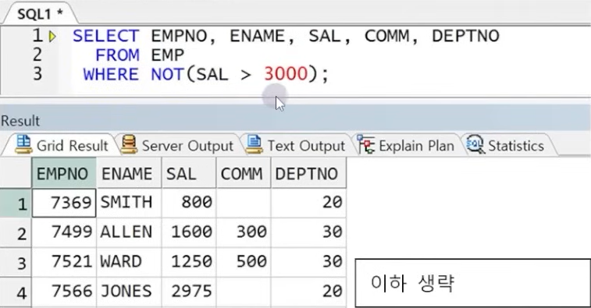
Task: Select the DEPTNO cell in SMITH row
Action: click(x=308, y=203)
